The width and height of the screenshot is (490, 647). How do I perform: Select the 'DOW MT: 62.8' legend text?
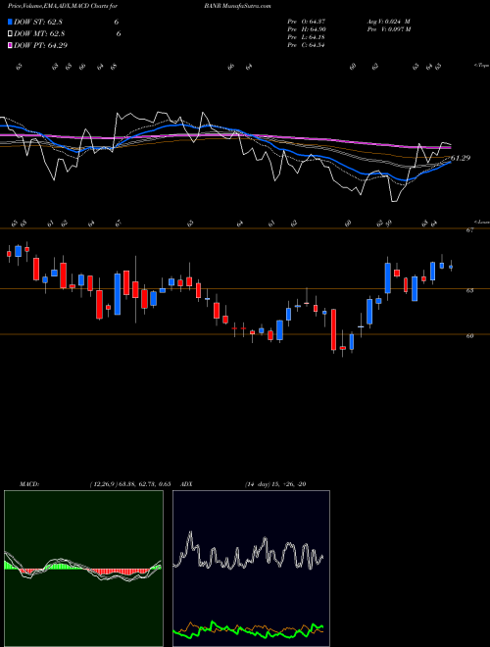click(39, 34)
